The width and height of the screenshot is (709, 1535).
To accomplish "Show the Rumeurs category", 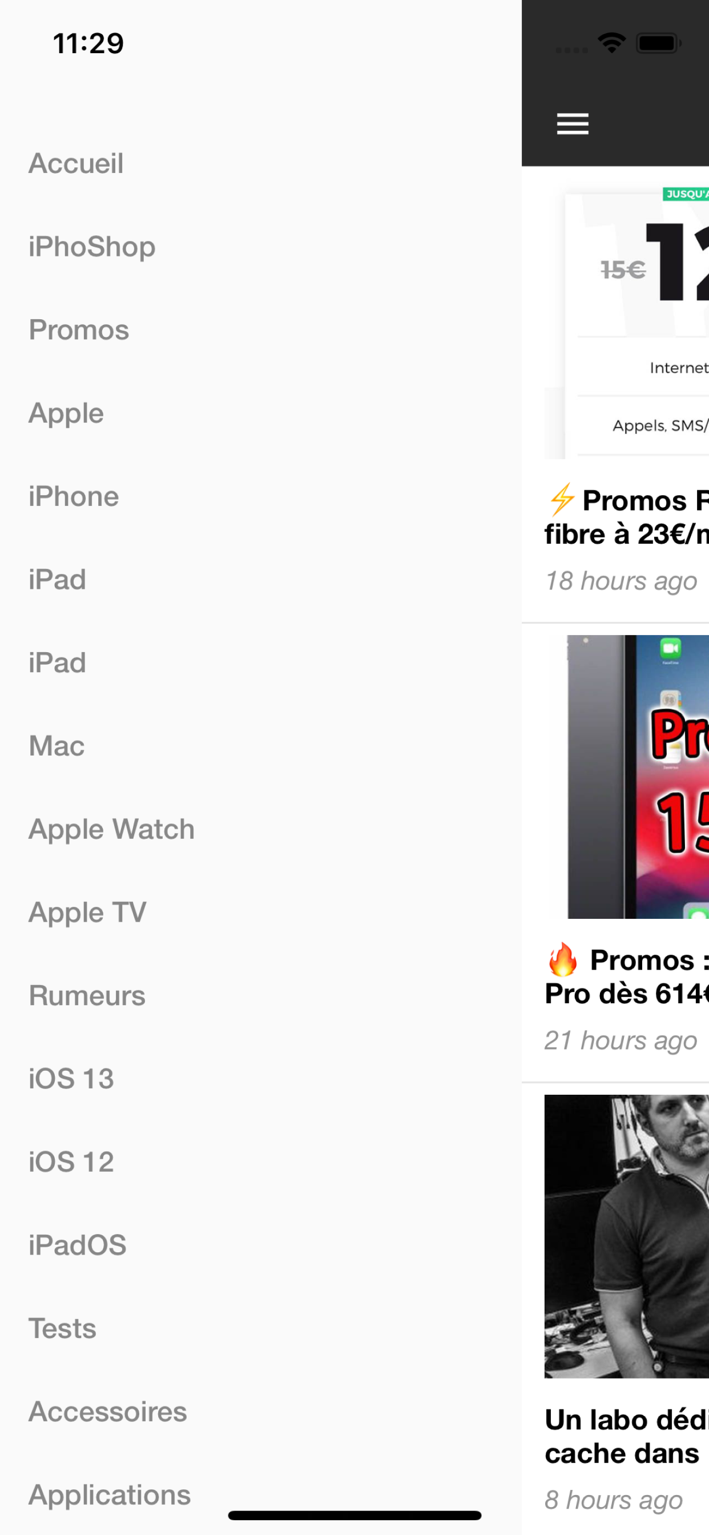I will pos(87,996).
